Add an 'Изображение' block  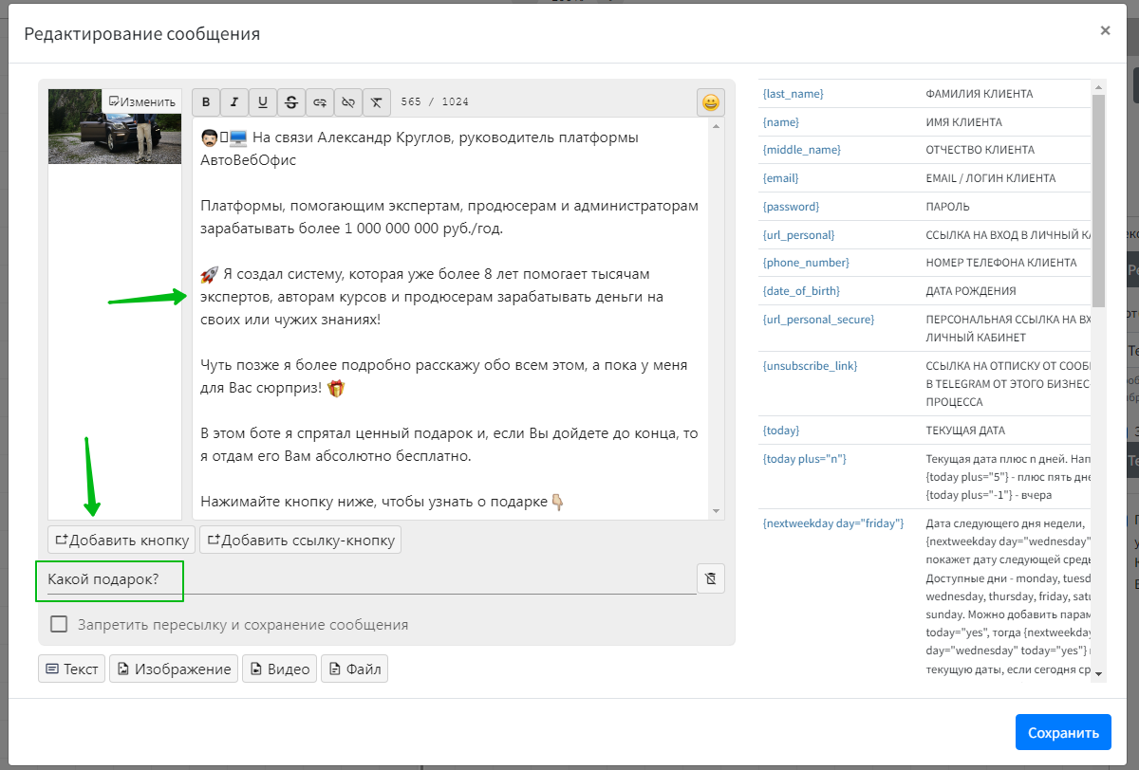point(174,669)
